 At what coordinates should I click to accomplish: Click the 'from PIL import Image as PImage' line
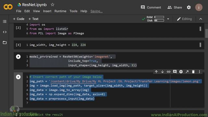pyautogui.click(x=57, y=33)
